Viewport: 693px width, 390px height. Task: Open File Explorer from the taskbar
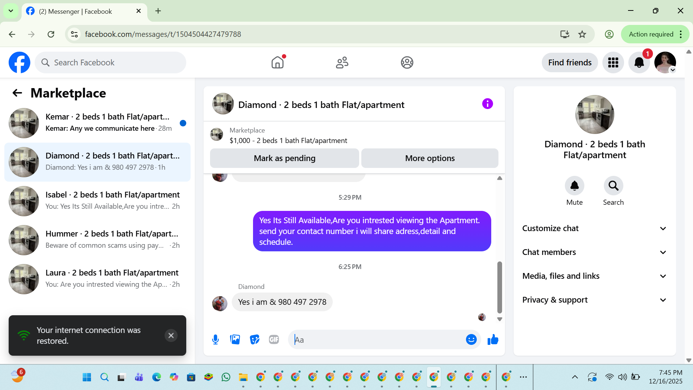(243, 377)
